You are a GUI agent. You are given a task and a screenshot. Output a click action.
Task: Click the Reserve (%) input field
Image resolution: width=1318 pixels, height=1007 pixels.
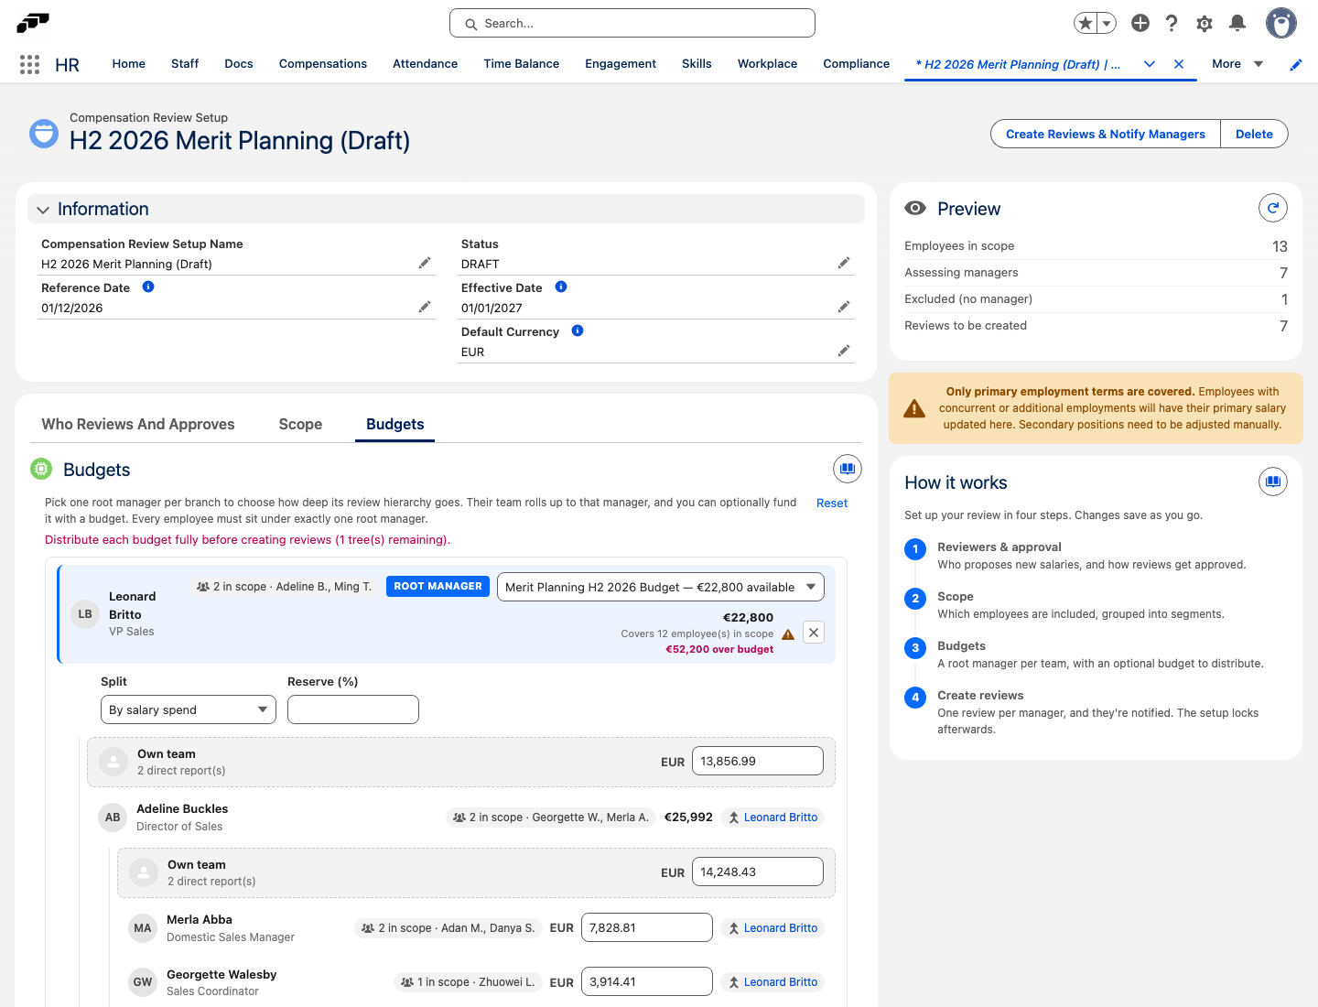(353, 709)
